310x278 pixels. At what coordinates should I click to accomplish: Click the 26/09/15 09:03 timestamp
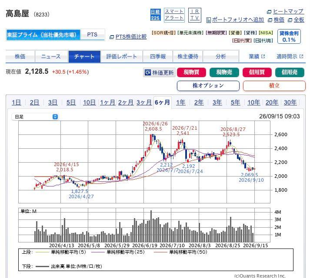280,116
